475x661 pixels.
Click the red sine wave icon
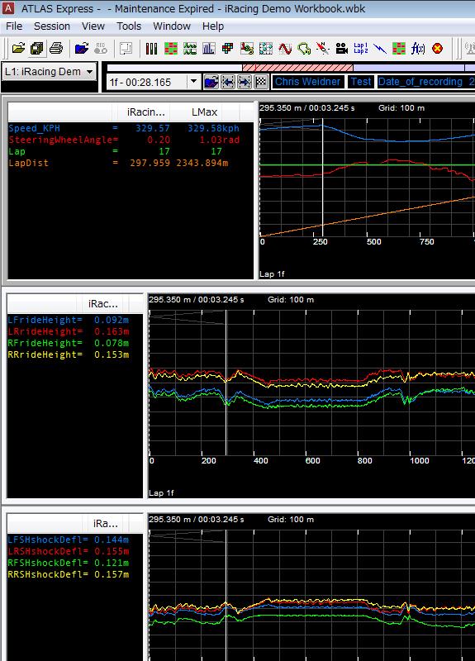(x=285, y=49)
